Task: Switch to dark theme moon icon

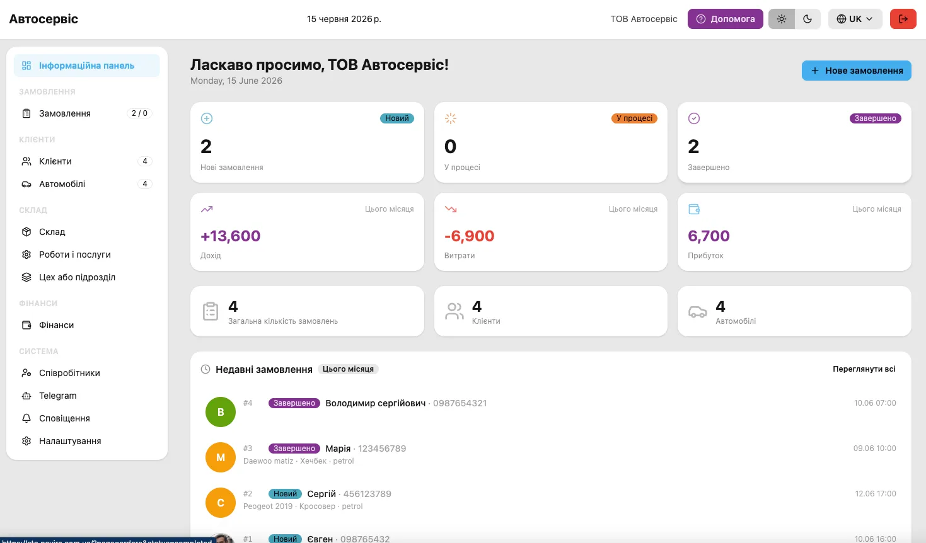Action: tap(807, 19)
